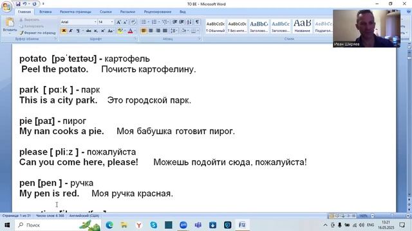The width and height of the screenshot is (412, 231).
Task: Save the document from the quick access toolbar
Action: coord(18,4)
